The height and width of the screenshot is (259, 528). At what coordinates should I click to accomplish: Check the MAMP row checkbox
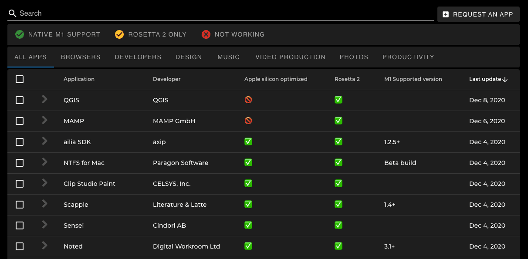click(20, 121)
